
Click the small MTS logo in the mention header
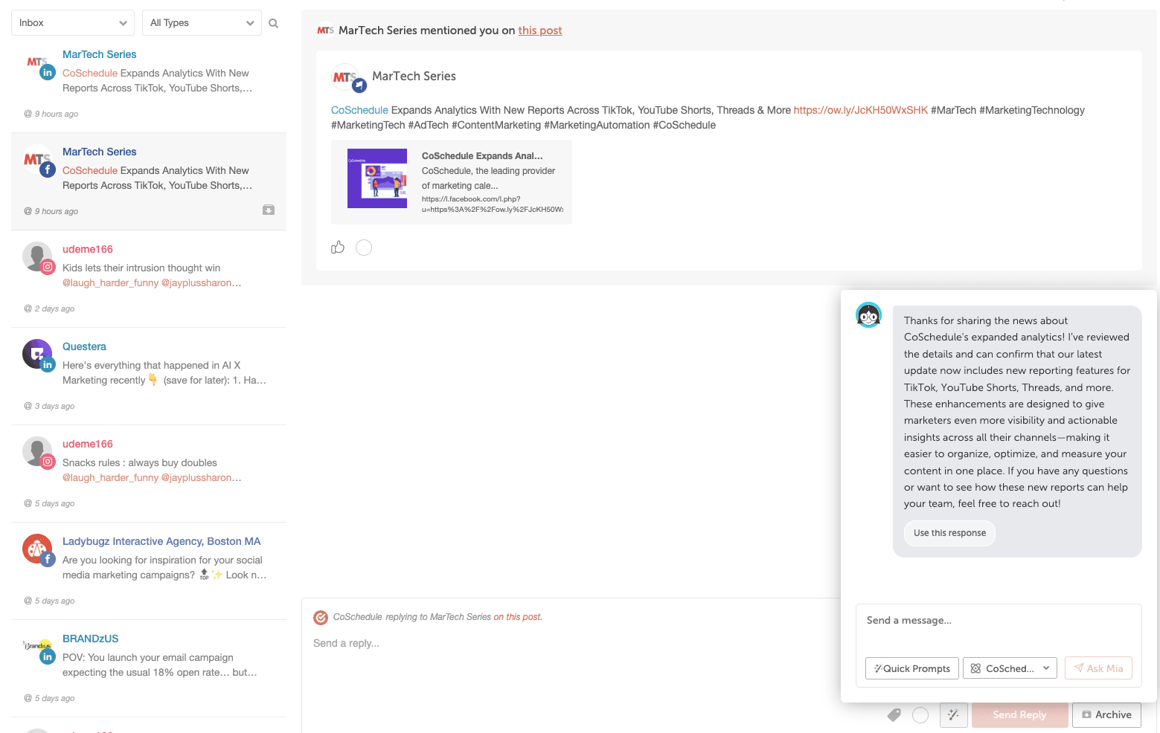[325, 30]
